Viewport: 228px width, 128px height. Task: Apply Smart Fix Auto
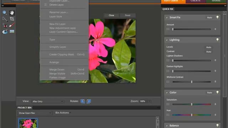click(209, 17)
